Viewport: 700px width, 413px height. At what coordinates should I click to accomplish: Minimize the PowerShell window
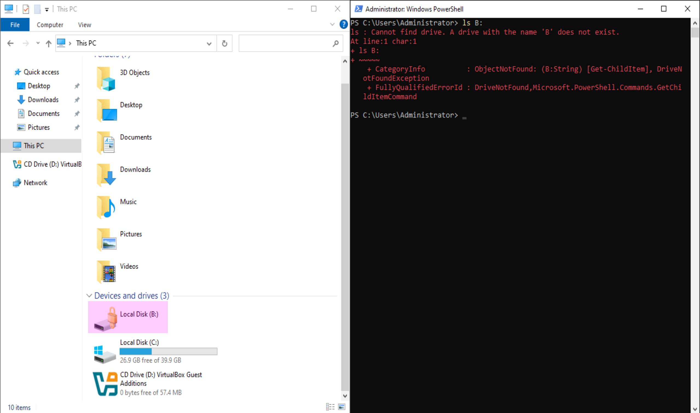coord(640,9)
